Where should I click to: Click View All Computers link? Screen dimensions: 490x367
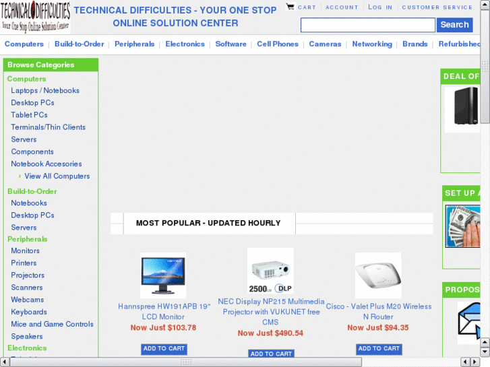(x=57, y=176)
